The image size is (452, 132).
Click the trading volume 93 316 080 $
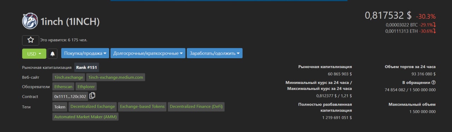tap(423, 74)
